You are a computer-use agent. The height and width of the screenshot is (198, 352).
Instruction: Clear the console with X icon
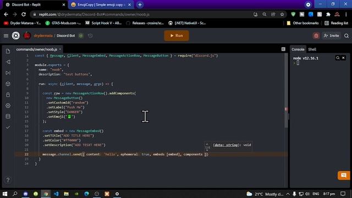tap(343, 58)
